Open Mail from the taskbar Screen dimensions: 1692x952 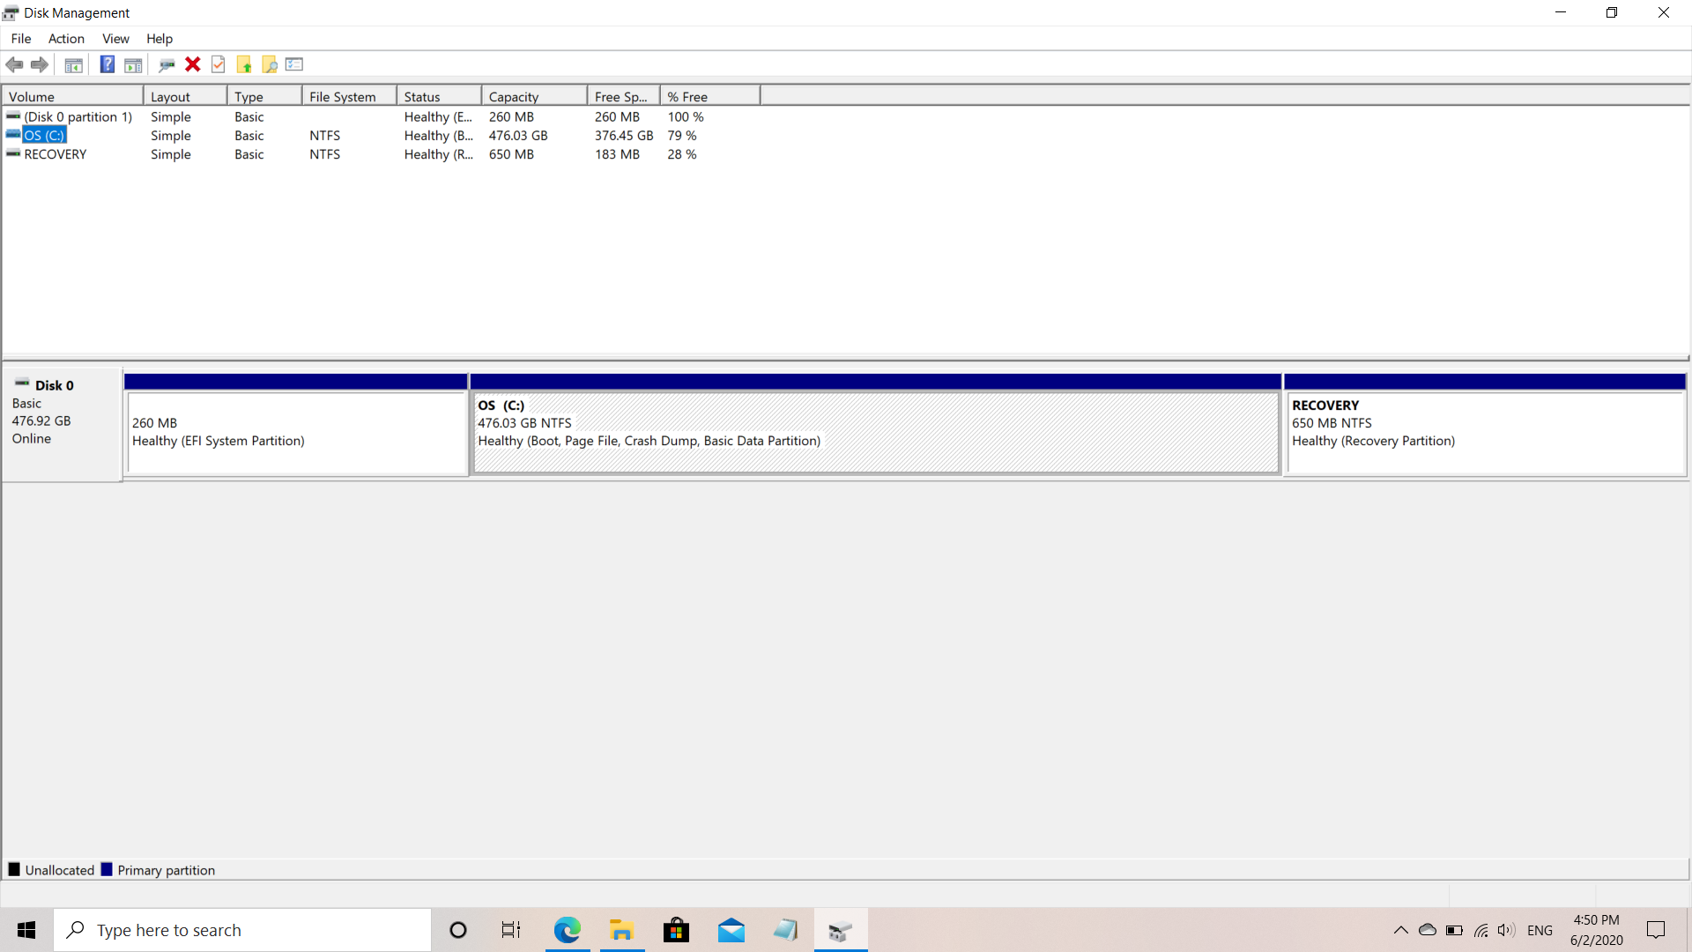coord(731,929)
